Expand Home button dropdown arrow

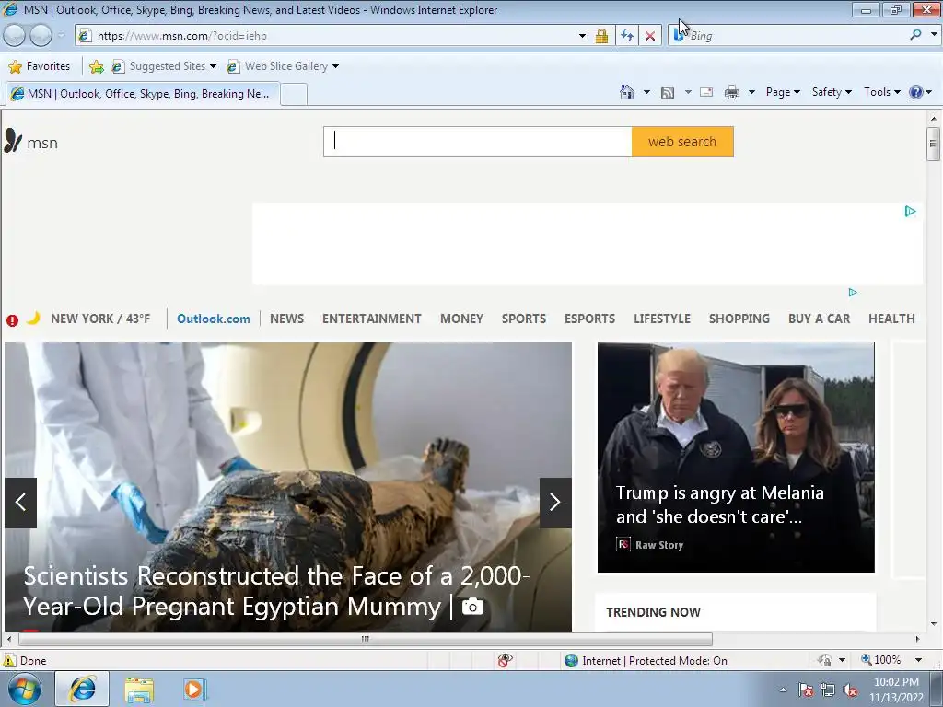646,93
